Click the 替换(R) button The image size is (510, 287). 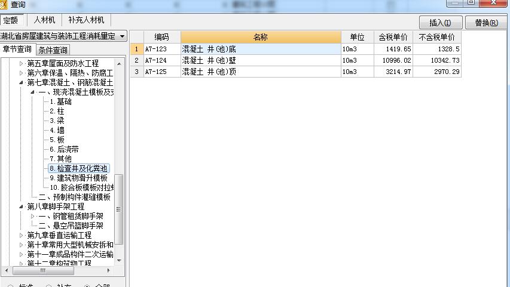click(486, 23)
